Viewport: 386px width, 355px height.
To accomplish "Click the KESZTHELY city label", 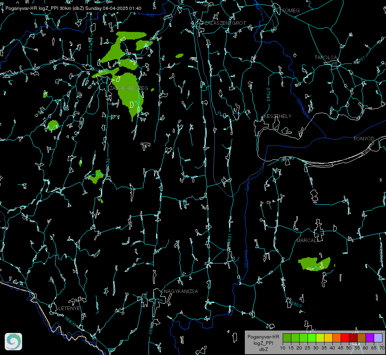I will tap(278, 116).
